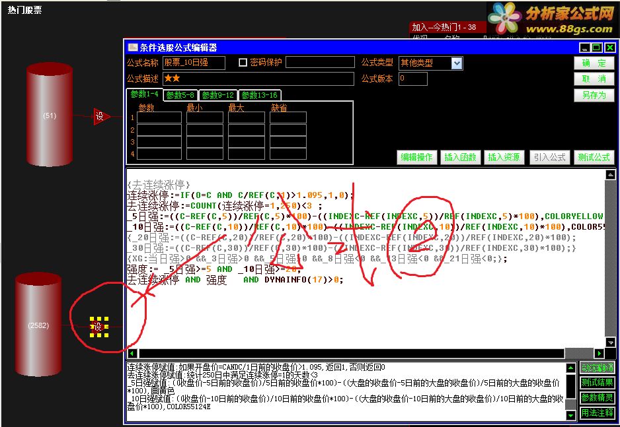Image resolution: width=620 pixels, height=427 pixels.
Task: Click parameter row 1 name field under 参数
Action: click(159, 117)
